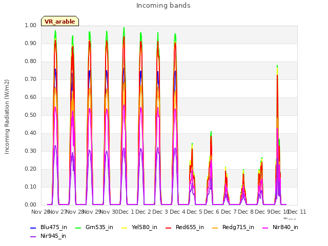Viewport: 328px width, 246px height.
Task: Select the Redg715_in legend label
Action: pos(238,228)
